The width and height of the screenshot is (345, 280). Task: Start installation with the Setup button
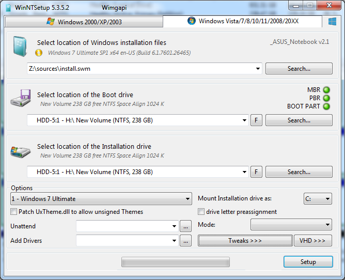point(308,262)
